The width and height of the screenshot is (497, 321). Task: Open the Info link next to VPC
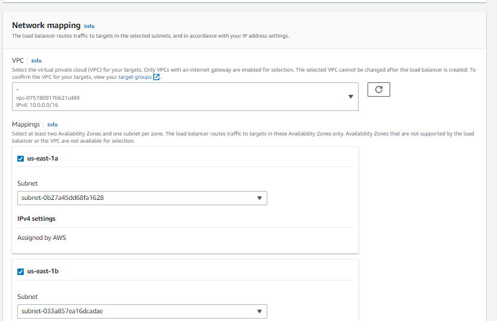coord(36,61)
